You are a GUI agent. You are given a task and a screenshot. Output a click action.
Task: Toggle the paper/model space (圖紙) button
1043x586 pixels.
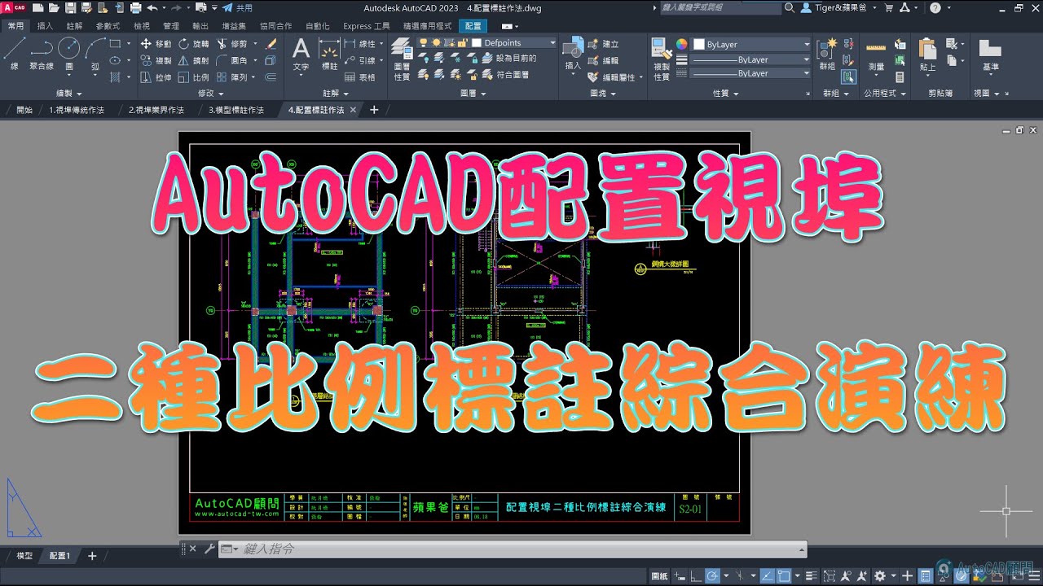point(660,576)
